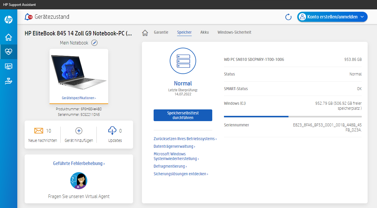Click the 953.86 GB capacity value

(x=353, y=59)
